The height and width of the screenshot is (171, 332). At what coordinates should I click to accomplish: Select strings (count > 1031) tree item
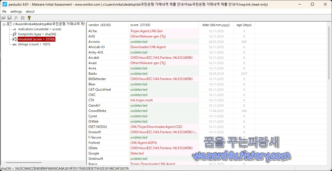tap(34, 44)
